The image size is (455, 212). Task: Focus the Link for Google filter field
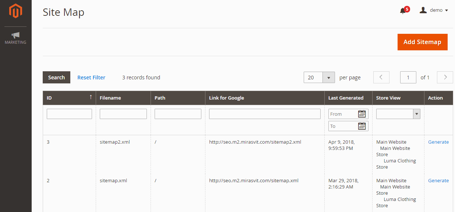tap(265, 114)
